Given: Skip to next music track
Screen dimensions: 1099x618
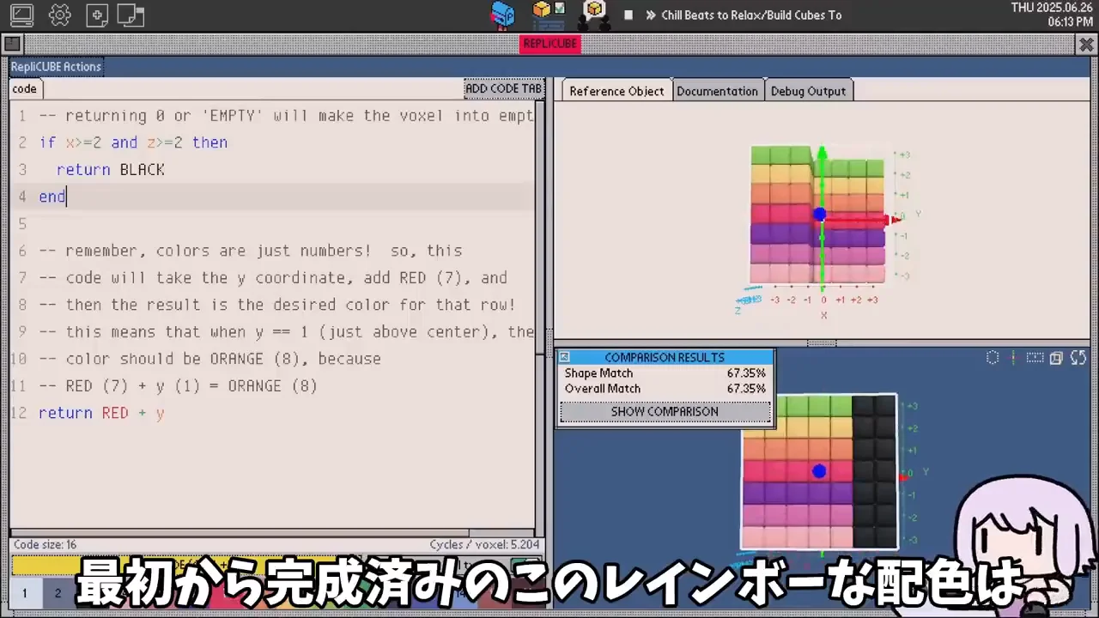Looking at the screenshot, I should click(651, 15).
